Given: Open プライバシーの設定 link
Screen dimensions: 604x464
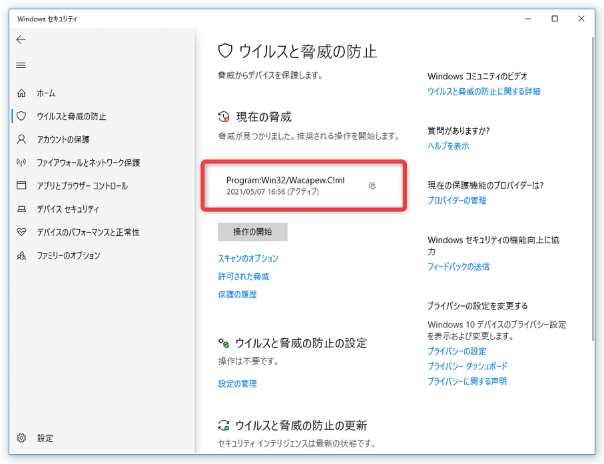Looking at the screenshot, I should tap(457, 351).
